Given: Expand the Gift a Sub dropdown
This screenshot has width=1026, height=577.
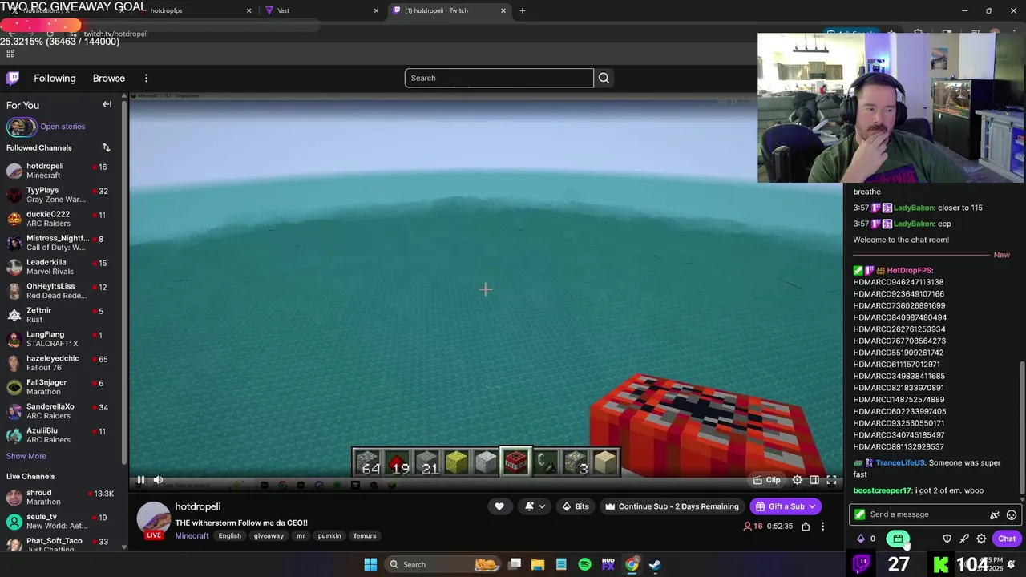Looking at the screenshot, I should coord(786,506).
